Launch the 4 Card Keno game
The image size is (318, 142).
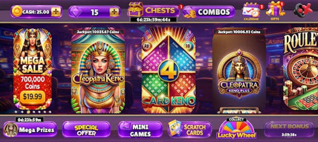(169, 71)
